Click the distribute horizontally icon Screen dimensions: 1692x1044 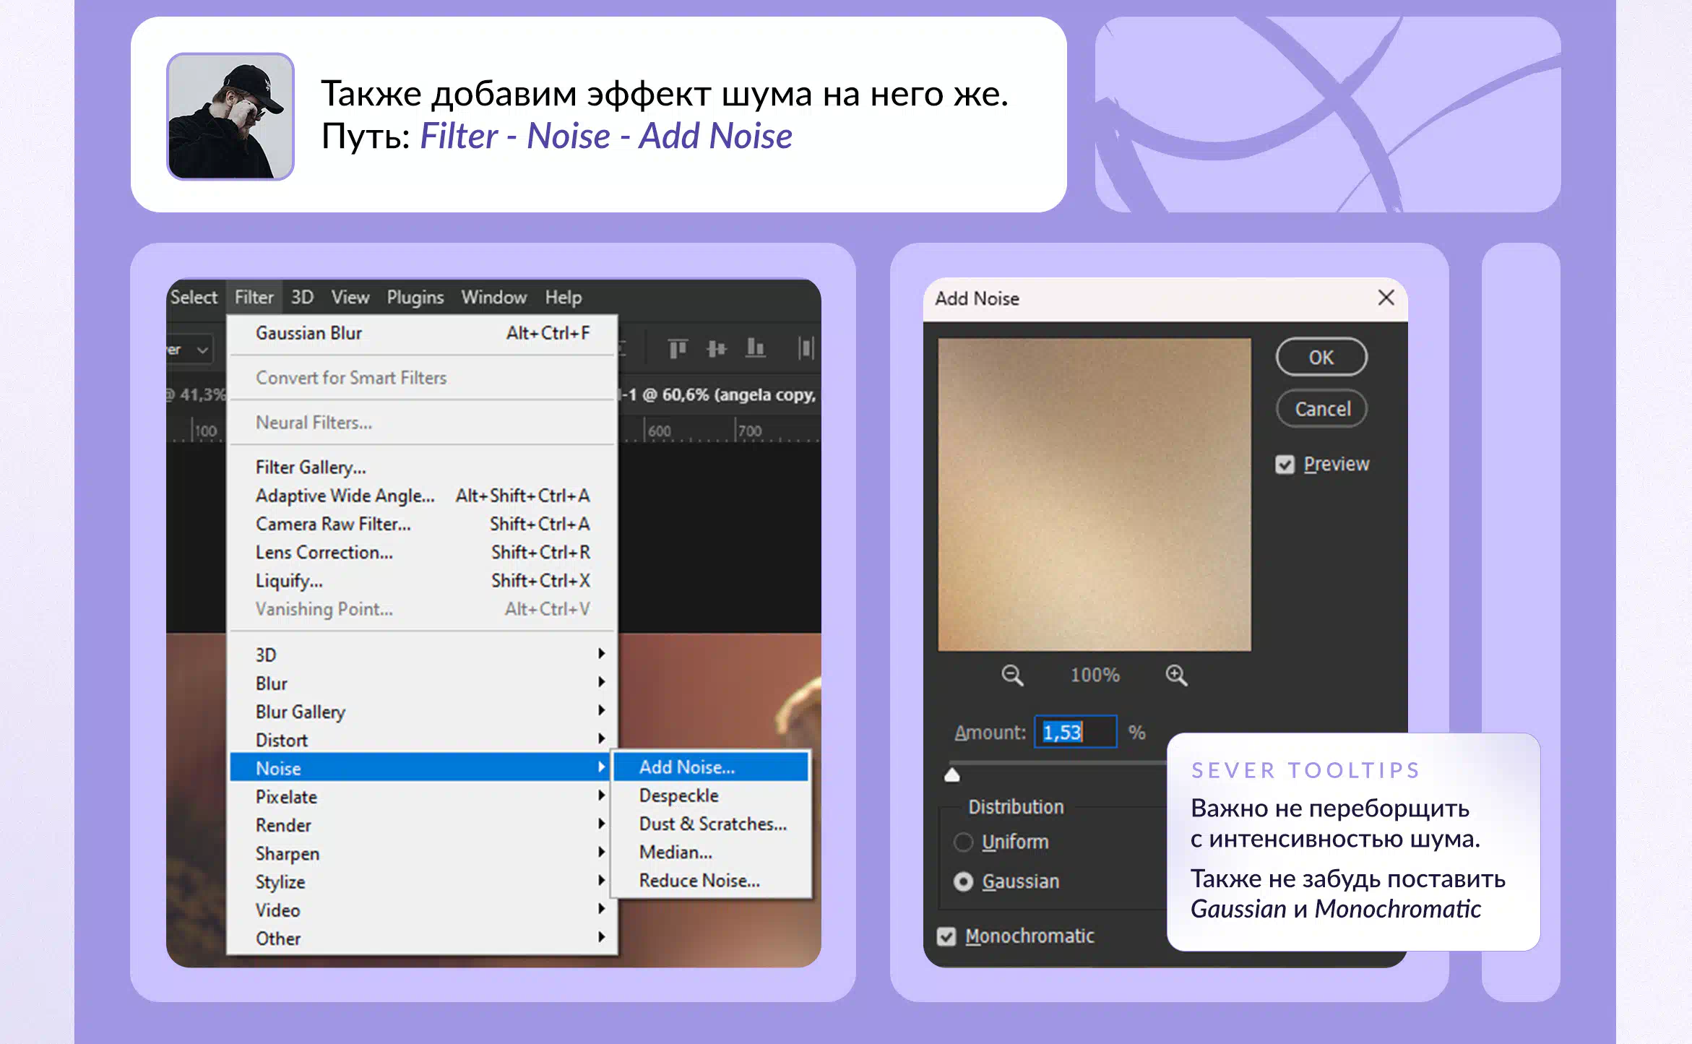806,349
